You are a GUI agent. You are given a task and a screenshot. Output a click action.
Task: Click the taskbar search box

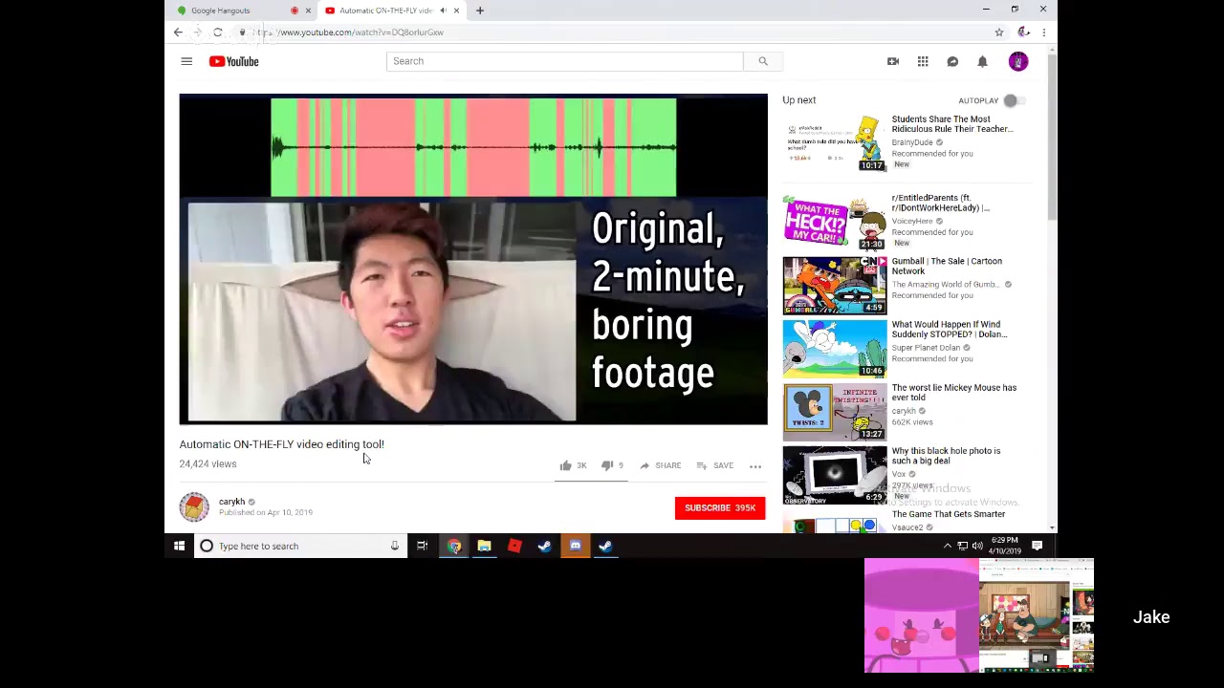(x=299, y=546)
